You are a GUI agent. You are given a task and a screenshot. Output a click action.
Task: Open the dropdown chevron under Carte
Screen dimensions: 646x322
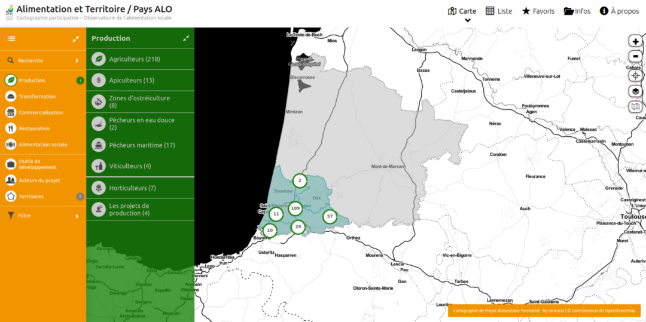468,20
